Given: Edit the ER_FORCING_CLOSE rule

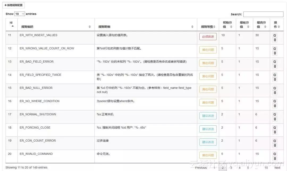Looking at the screenshot, I should pos(275,128).
